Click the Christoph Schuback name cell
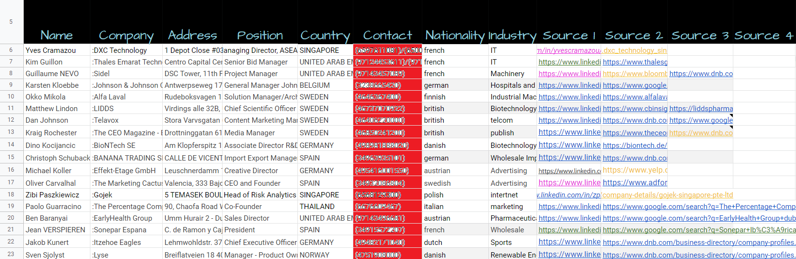The width and height of the screenshot is (796, 259). tap(57, 158)
